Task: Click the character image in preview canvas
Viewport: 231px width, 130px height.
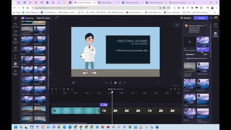Action: tap(89, 53)
